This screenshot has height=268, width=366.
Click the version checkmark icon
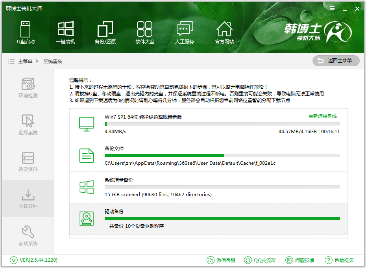point(13,260)
